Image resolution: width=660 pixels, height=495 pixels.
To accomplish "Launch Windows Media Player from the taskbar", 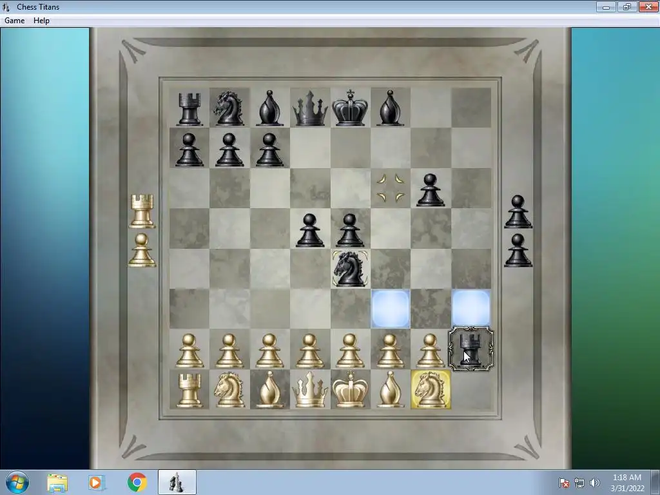I will [x=97, y=483].
